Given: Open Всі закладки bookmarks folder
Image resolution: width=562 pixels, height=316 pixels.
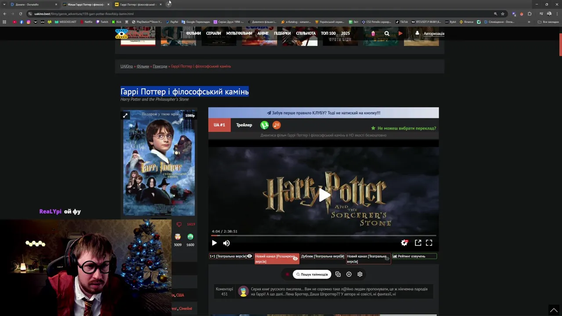Looking at the screenshot, I should pyautogui.click(x=548, y=22).
